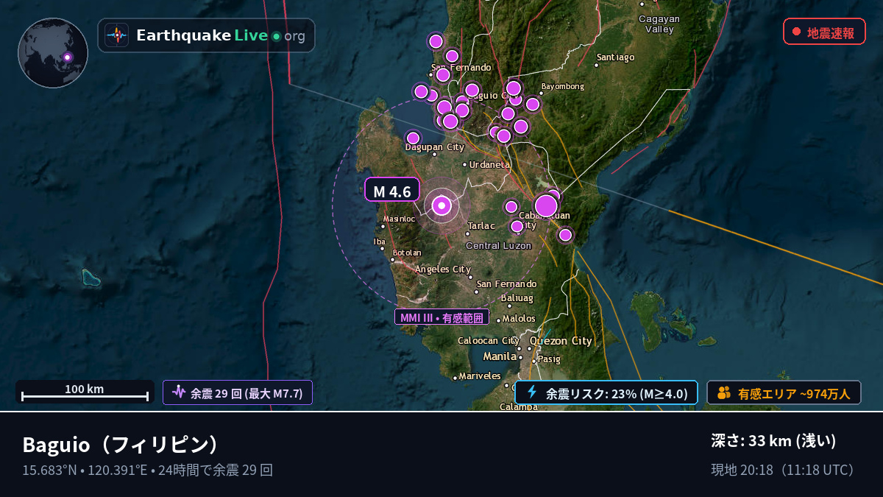This screenshot has height=497, width=883.
Task: Click the Iba map label
Action: pos(380,242)
